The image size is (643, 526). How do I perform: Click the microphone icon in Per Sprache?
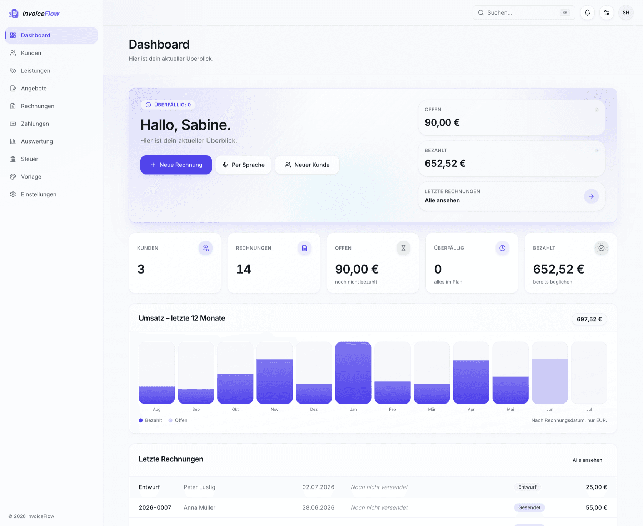coord(225,165)
